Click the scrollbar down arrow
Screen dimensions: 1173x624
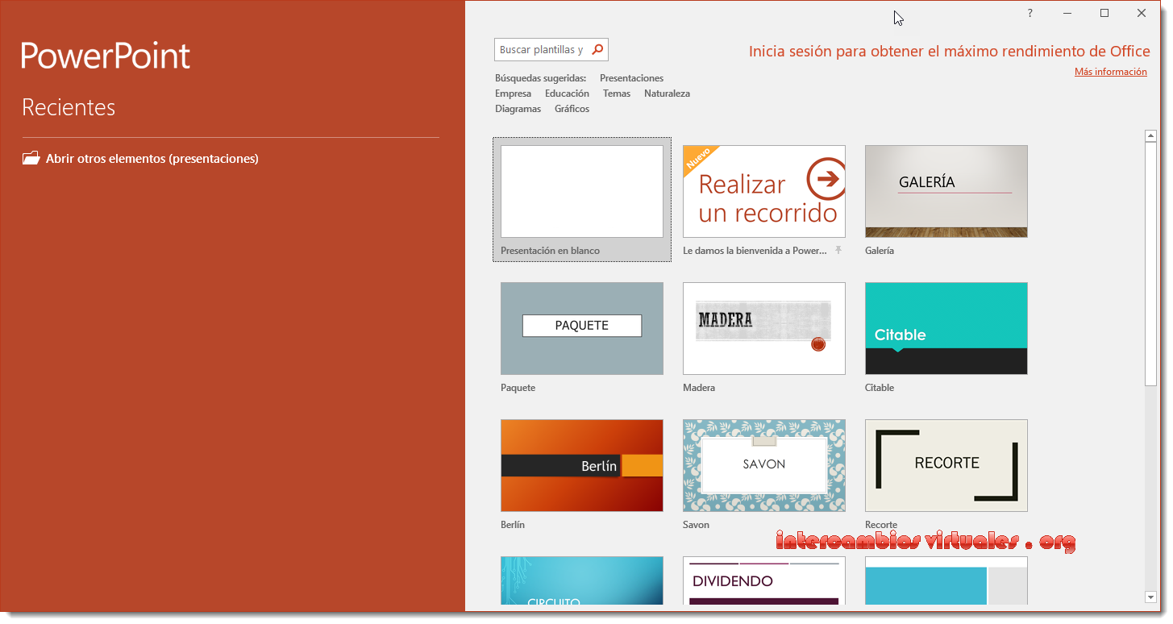coord(1150,597)
